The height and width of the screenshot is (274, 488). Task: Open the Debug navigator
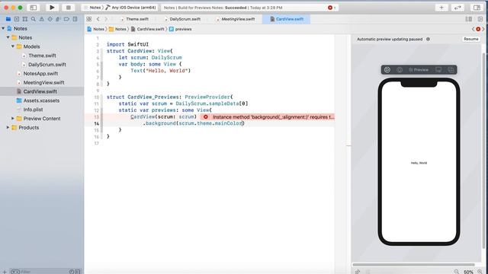click(58, 19)
